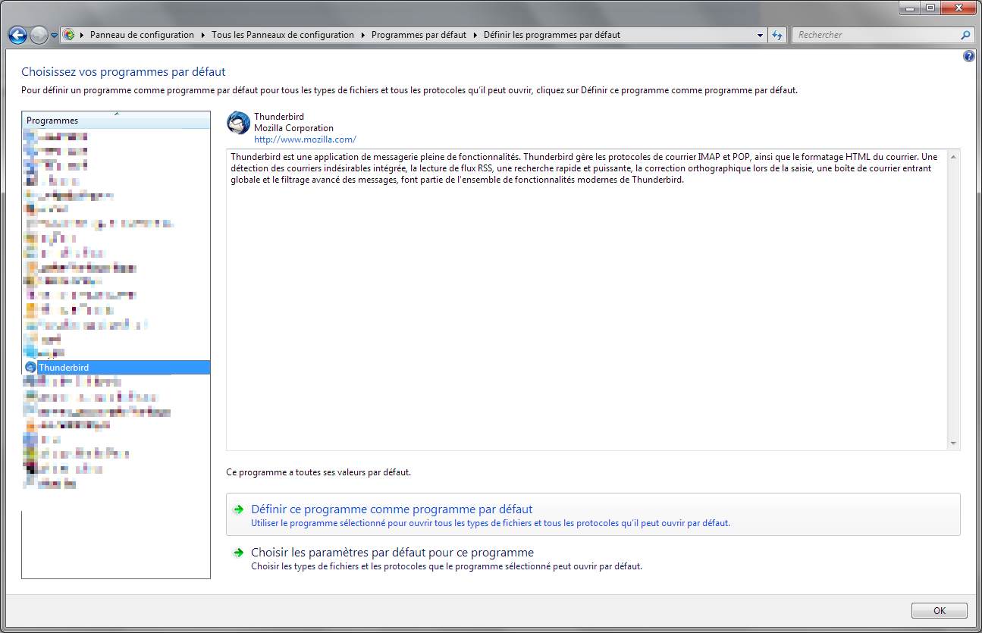Click 'Ce programme a toutes ses valeurs par défaut'
The image size is (982, 633).
click(318, 472)
